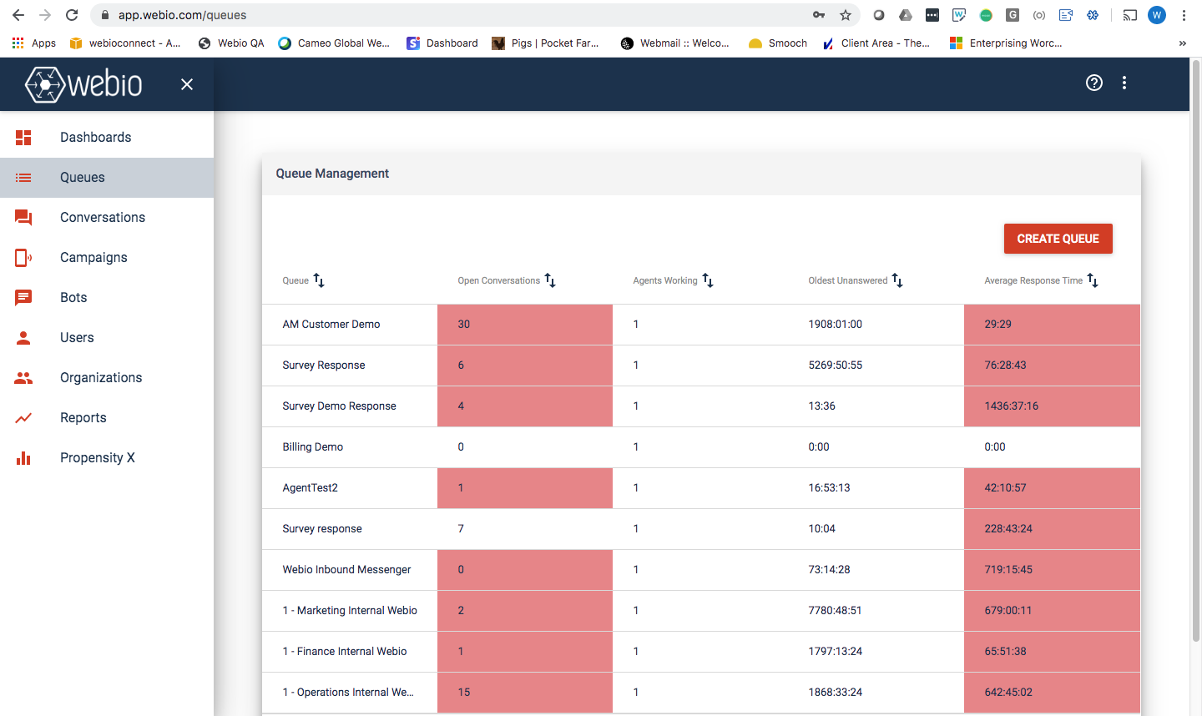
Task: Open the AM Customer Demo queue row
Action: coord(701,325)
